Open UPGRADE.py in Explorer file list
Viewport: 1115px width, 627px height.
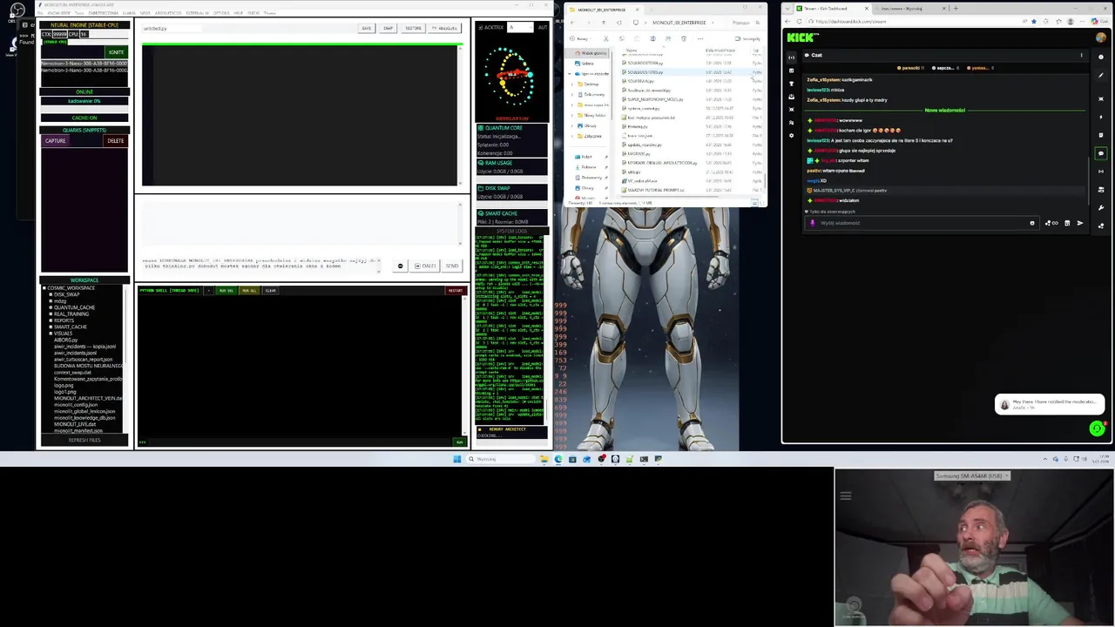[639, 153]
